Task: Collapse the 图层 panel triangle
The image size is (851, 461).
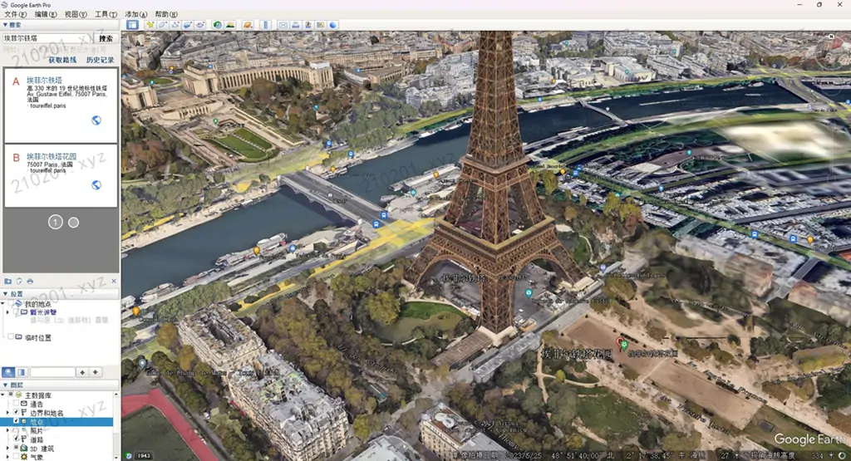Action: tap(6, 385)
